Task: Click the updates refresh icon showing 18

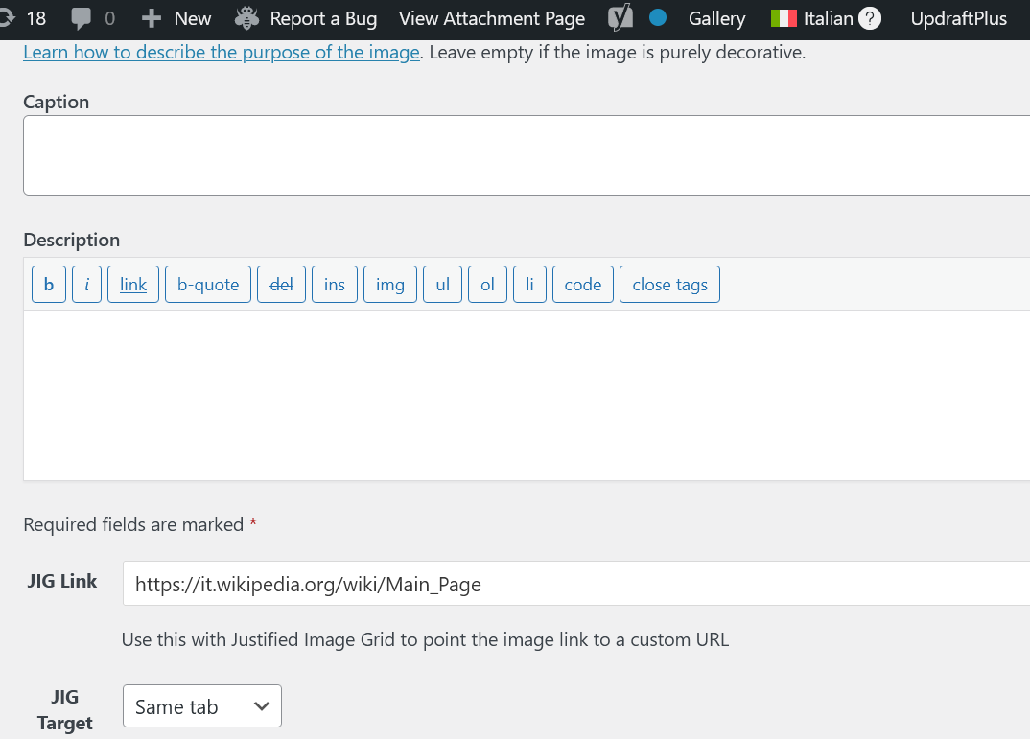Action: click(x=8, y=18)
